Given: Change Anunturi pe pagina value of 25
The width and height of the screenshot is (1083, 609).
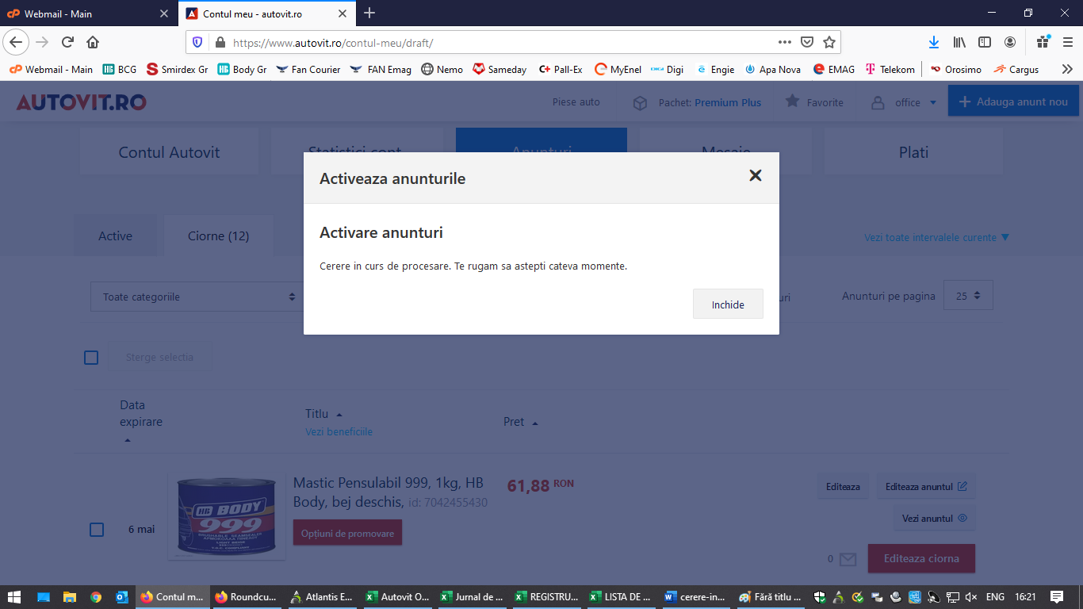Looking at the screenshot, I should click(x=967, y=296).
